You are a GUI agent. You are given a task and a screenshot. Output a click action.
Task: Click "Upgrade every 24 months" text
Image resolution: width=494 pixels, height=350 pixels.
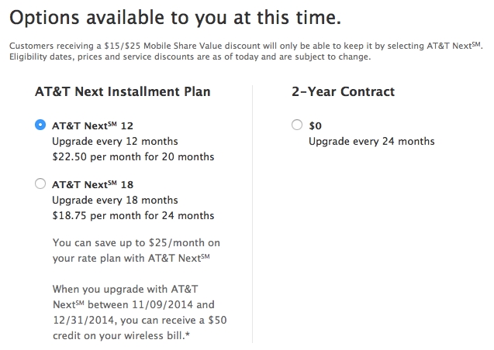click(x=371, y=141)
